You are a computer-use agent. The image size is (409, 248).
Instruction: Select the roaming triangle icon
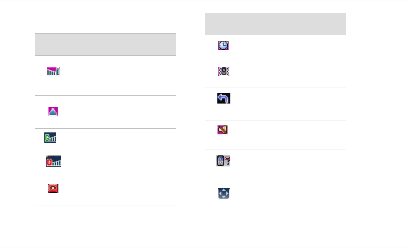point(53,111)
